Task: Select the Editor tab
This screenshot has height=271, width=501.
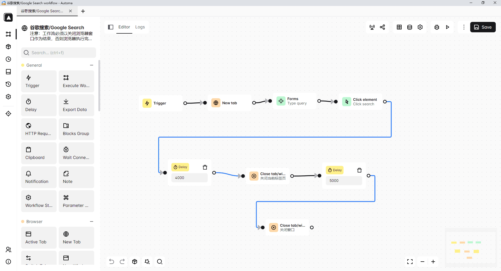Action: click(124, 27)
